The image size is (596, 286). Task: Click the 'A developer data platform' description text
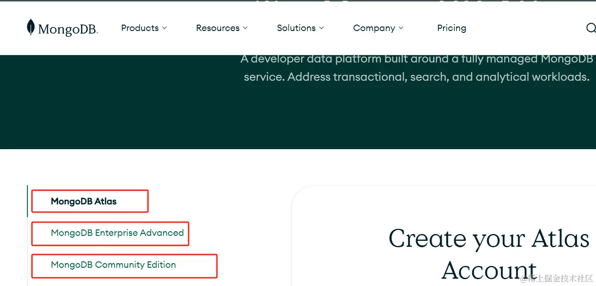point(417,68)
